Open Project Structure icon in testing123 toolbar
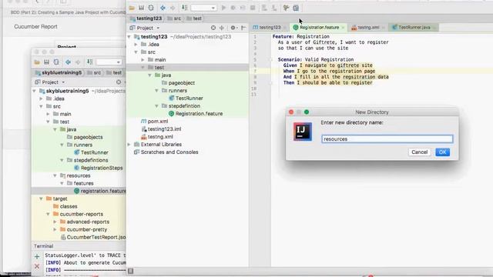The height and width of the screenshot is (277, 493). point(296,8)
